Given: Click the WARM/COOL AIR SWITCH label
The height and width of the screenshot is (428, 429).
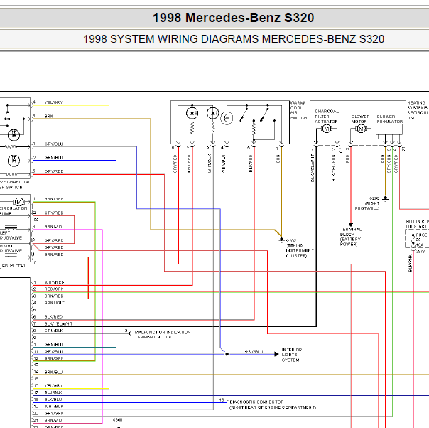Looking at the screenshot, I should (x=298, y=110).
